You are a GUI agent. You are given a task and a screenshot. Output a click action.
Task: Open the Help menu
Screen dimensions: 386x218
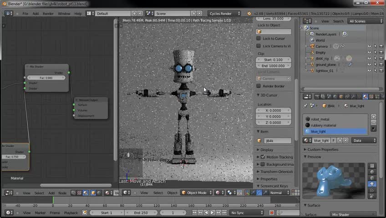78,14
